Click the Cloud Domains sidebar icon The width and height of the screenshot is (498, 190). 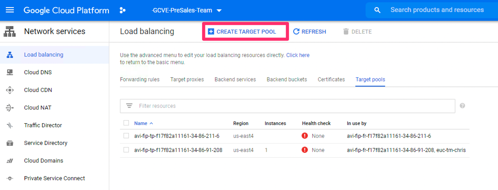coord(10,161)
